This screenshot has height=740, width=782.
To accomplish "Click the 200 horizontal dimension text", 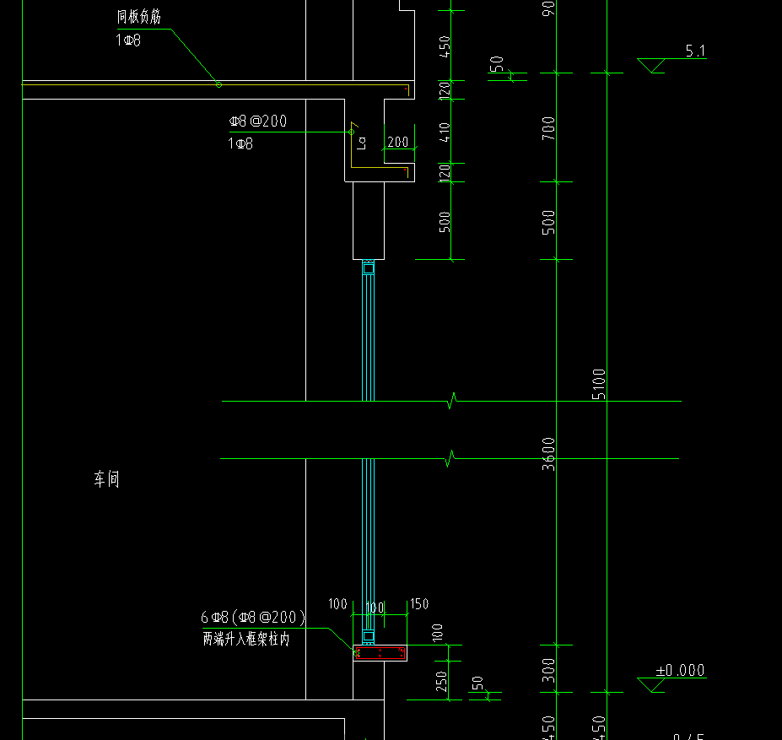I will 398,143.
